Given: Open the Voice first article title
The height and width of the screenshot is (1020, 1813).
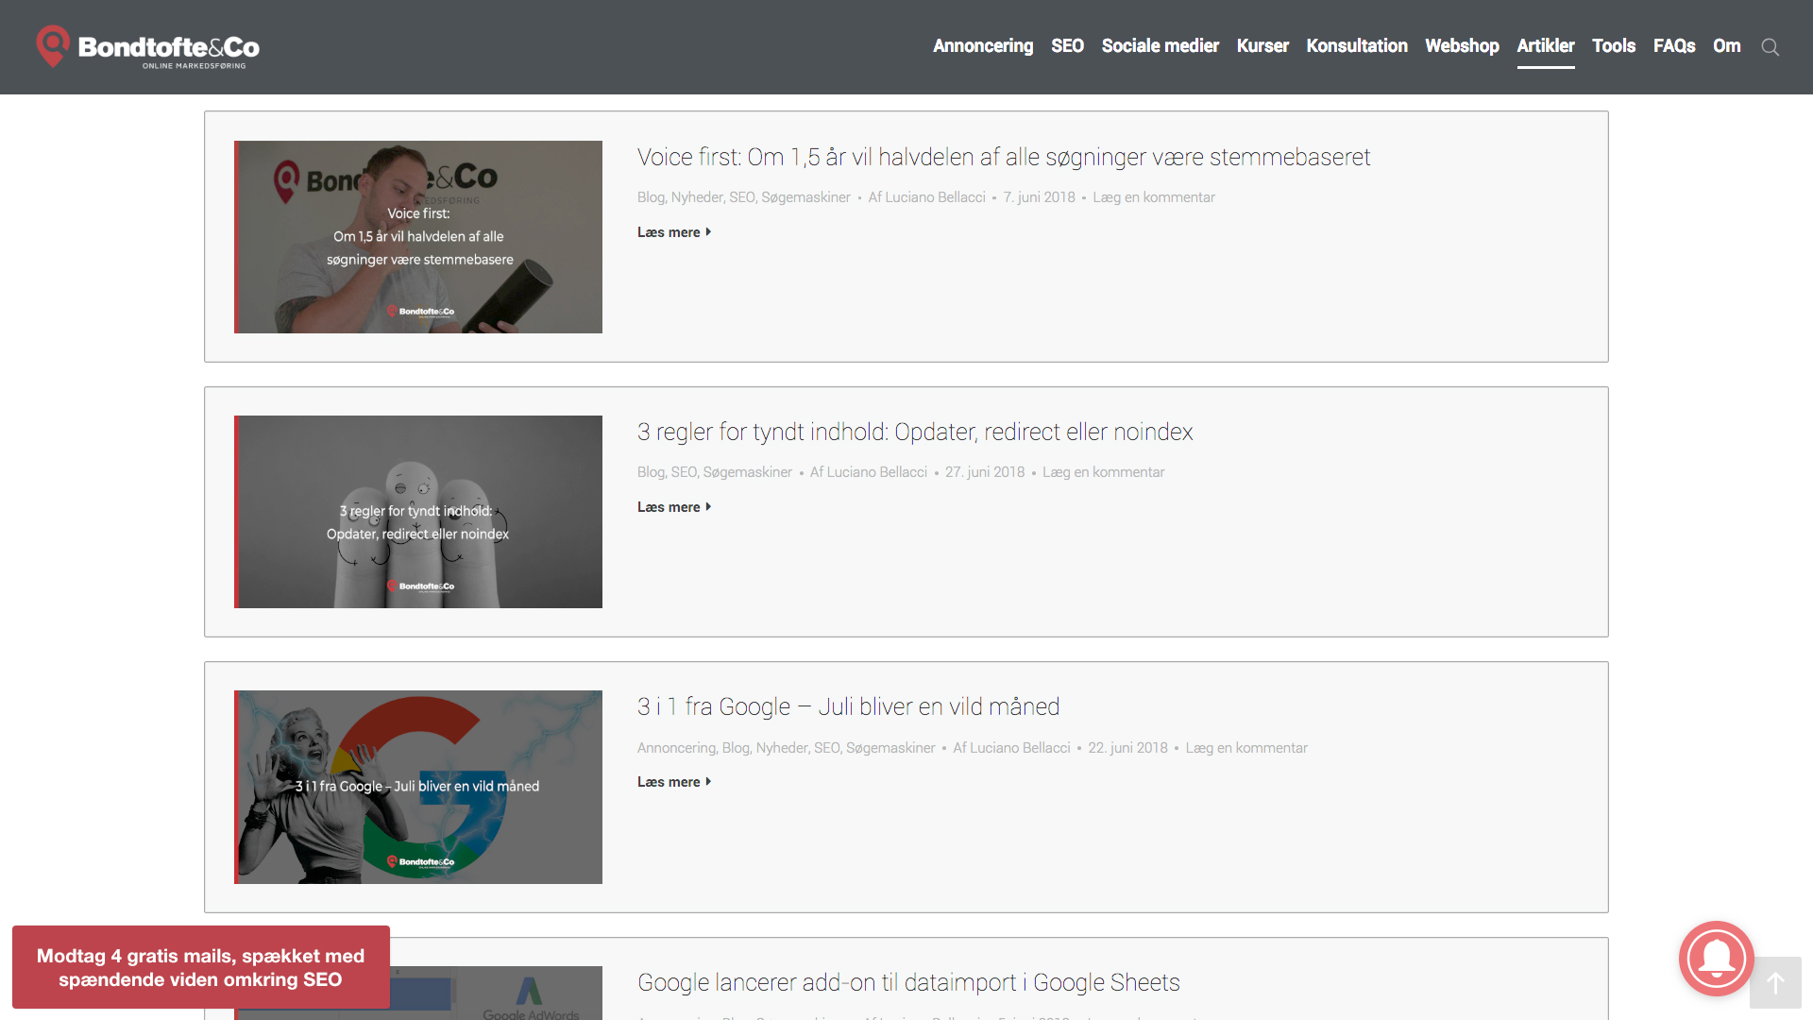Looking at the screenshot, I should click(1003, 157).
